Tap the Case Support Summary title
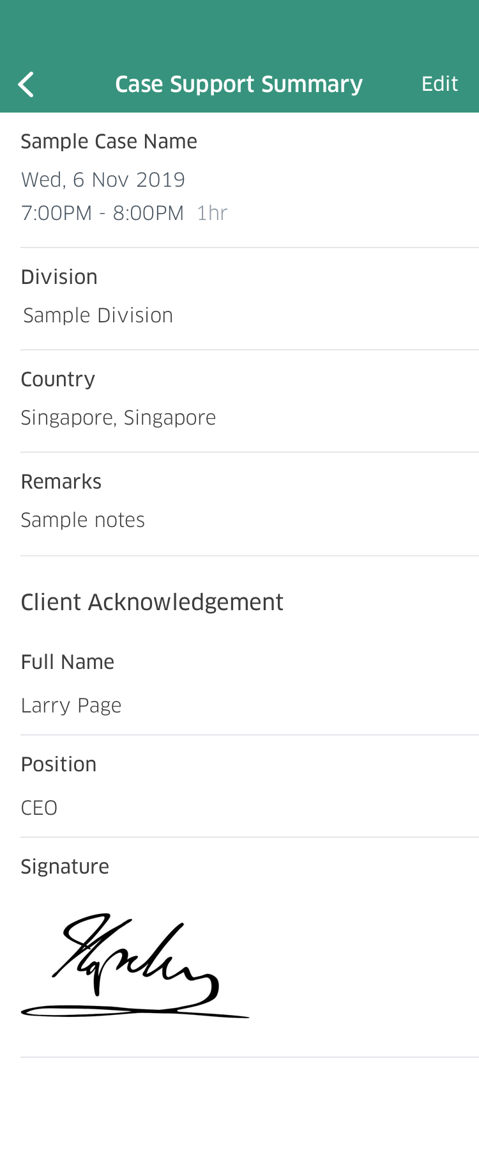Viewport: 479px width, 1164px height. [x=239, y=84]
